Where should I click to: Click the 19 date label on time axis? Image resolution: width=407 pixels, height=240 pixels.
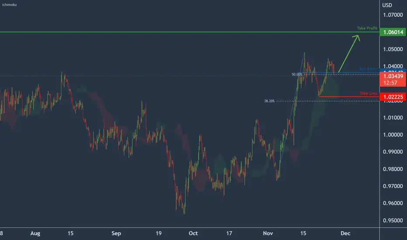[x=159, y=233]
